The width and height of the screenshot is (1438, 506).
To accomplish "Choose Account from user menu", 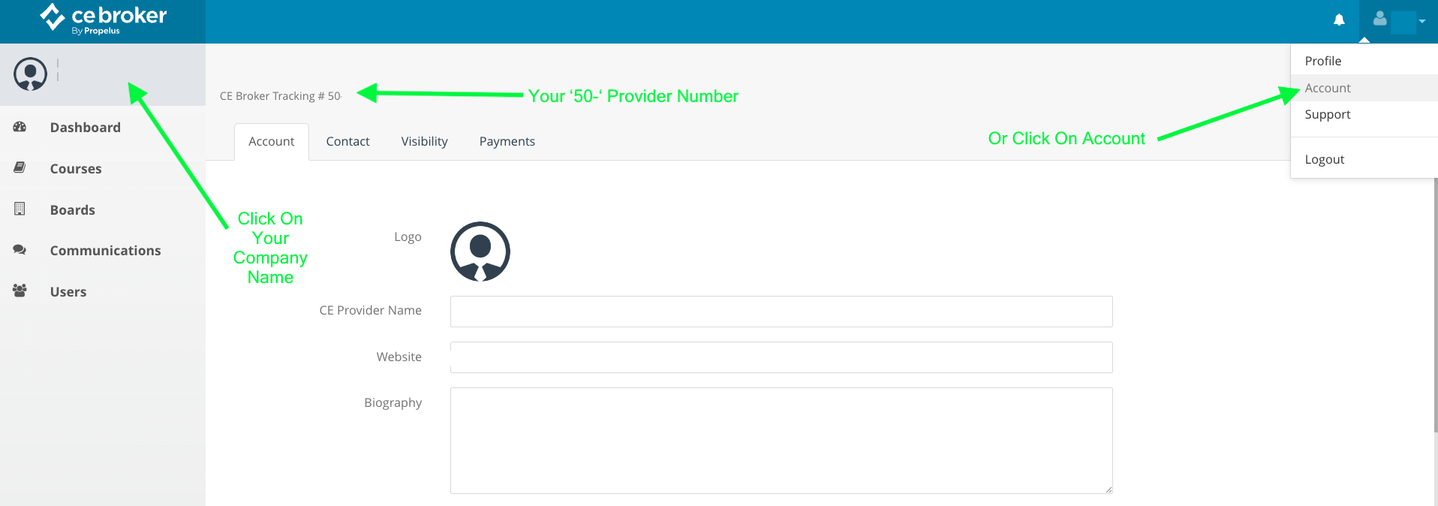I will coord(1364,88).
